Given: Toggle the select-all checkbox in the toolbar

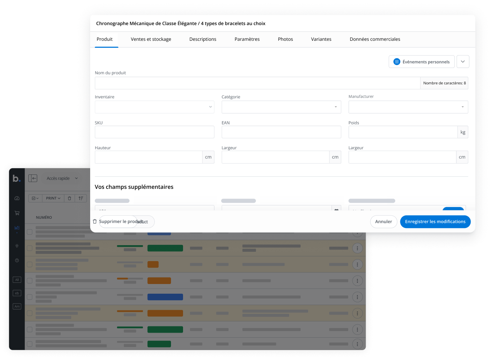Looking at the screenshot, I should (33, 198).
